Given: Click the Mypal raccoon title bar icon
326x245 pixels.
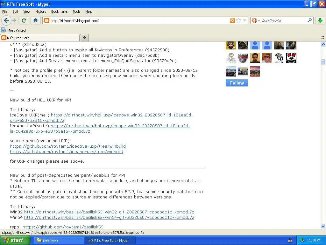Looking at the screenshot, I should [3, 4].
